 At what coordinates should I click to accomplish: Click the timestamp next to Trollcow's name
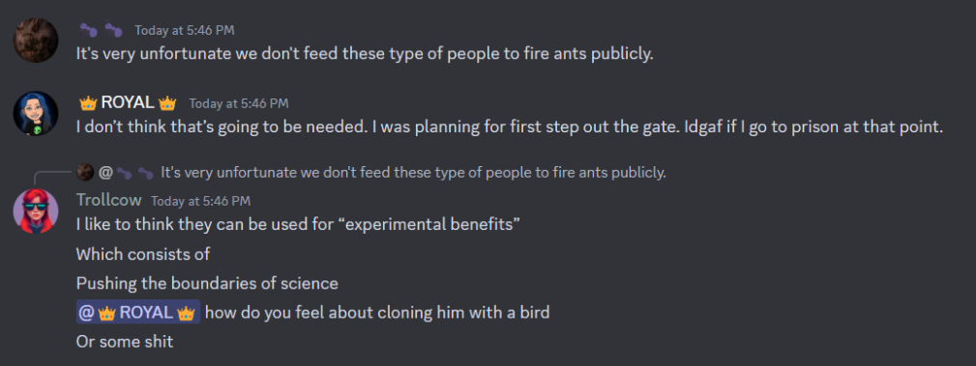[200, 201]
